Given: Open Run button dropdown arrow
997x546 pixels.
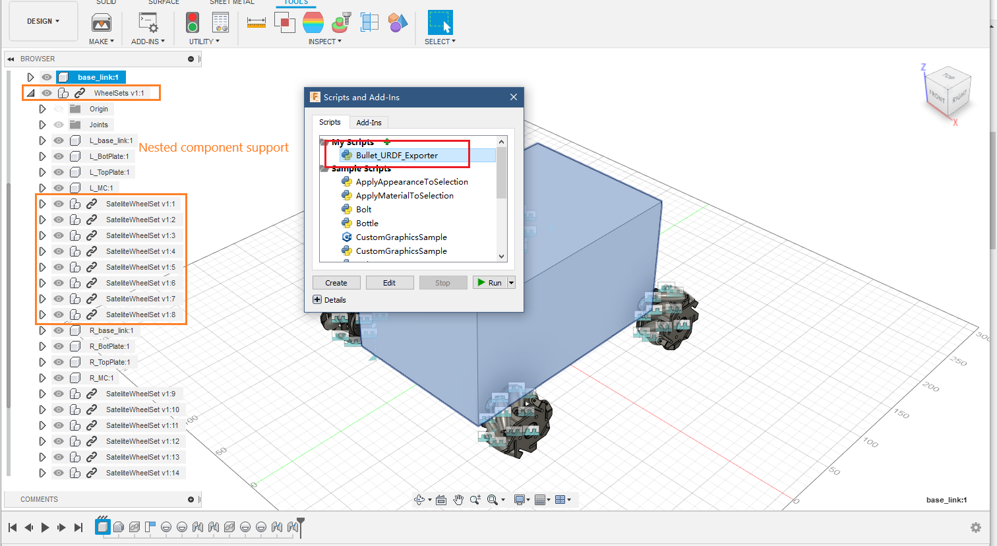Looking at the screenshot, I should (x=511, y=283).
